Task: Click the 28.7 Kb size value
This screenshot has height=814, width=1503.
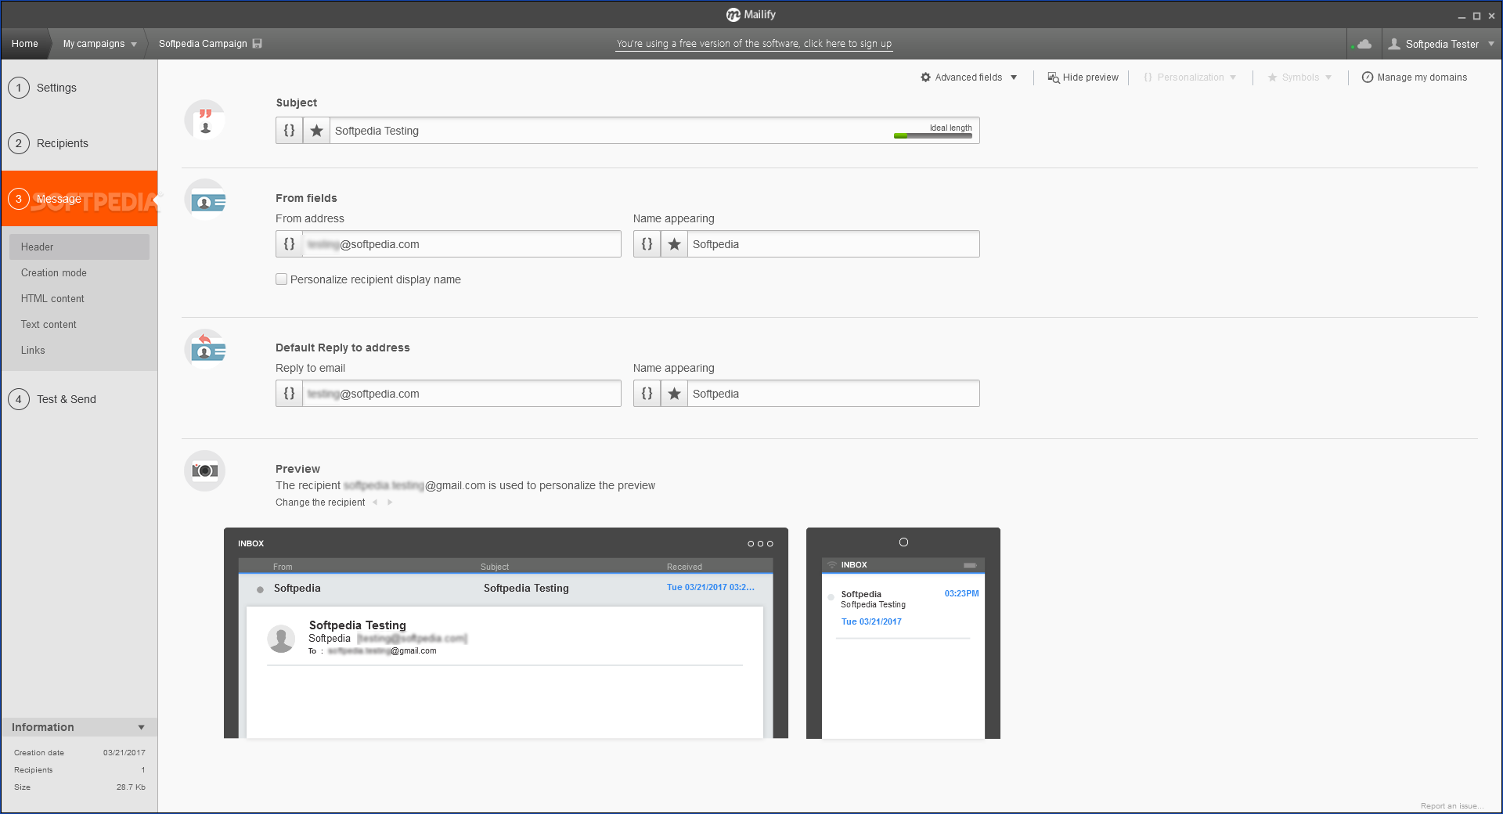Action: point(131,787)
